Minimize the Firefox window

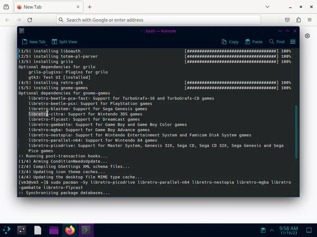point(290,7)
